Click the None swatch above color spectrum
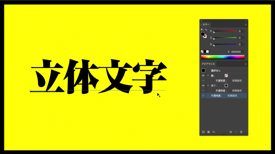This screenshot has height=154, width=275. tap(202, 51)
